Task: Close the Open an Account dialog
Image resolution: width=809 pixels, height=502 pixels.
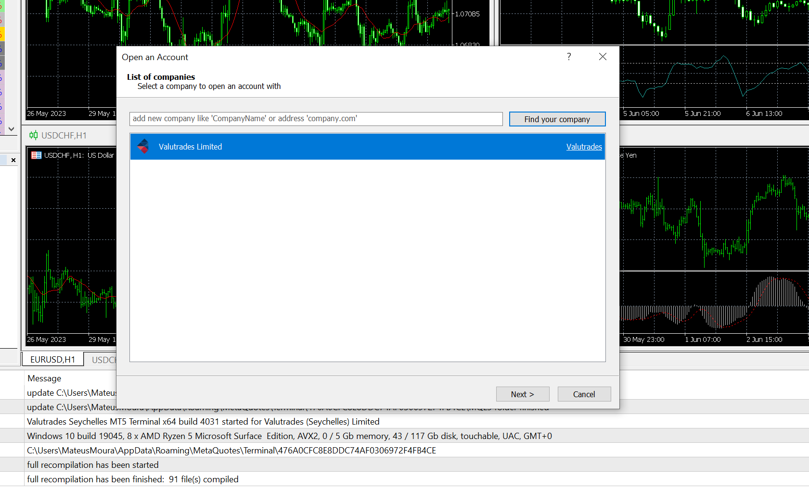Action: (603, 57)
